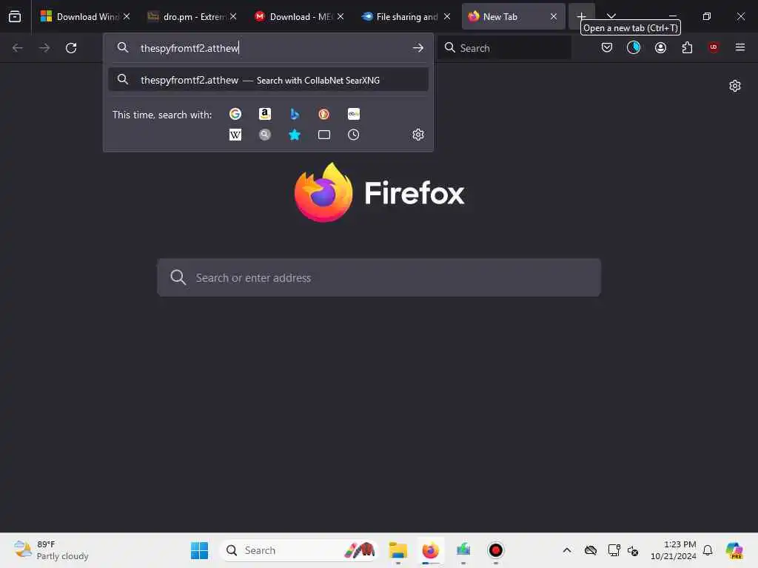Open Firefox View tab button
The height and width of the screenshot is (568, 758).
[x=15, y=16]
